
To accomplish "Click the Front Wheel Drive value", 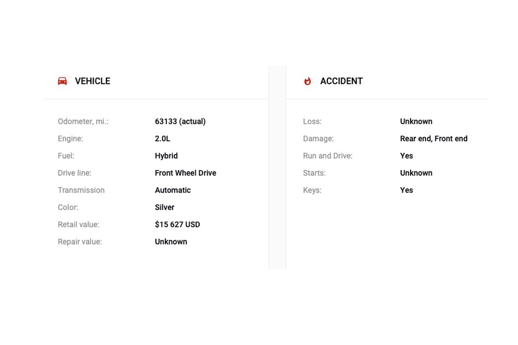I will click(x=186, y=173).
